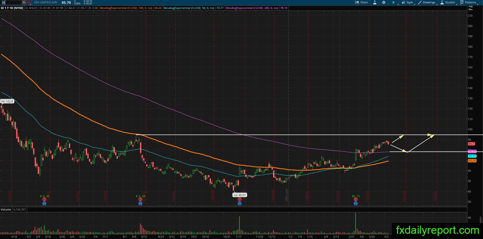Click the red link icon beside symbol box
Screen dimensions: 483x239
(x=29, y=2)
